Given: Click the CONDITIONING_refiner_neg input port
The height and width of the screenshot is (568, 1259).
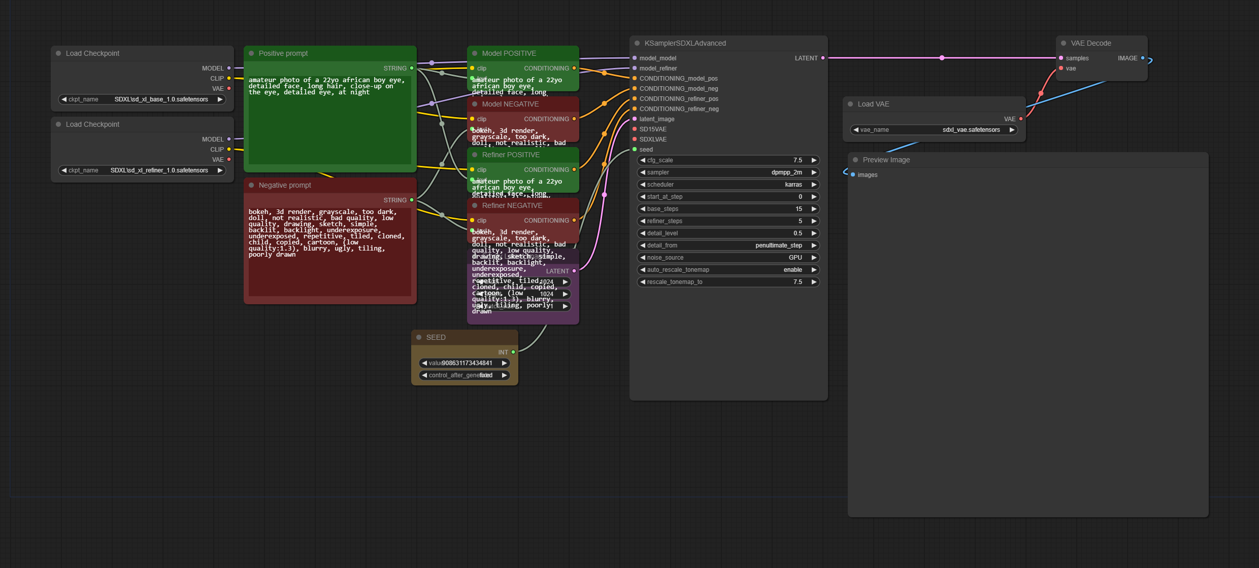Looking at the screenshot, I should click(635, 109).
